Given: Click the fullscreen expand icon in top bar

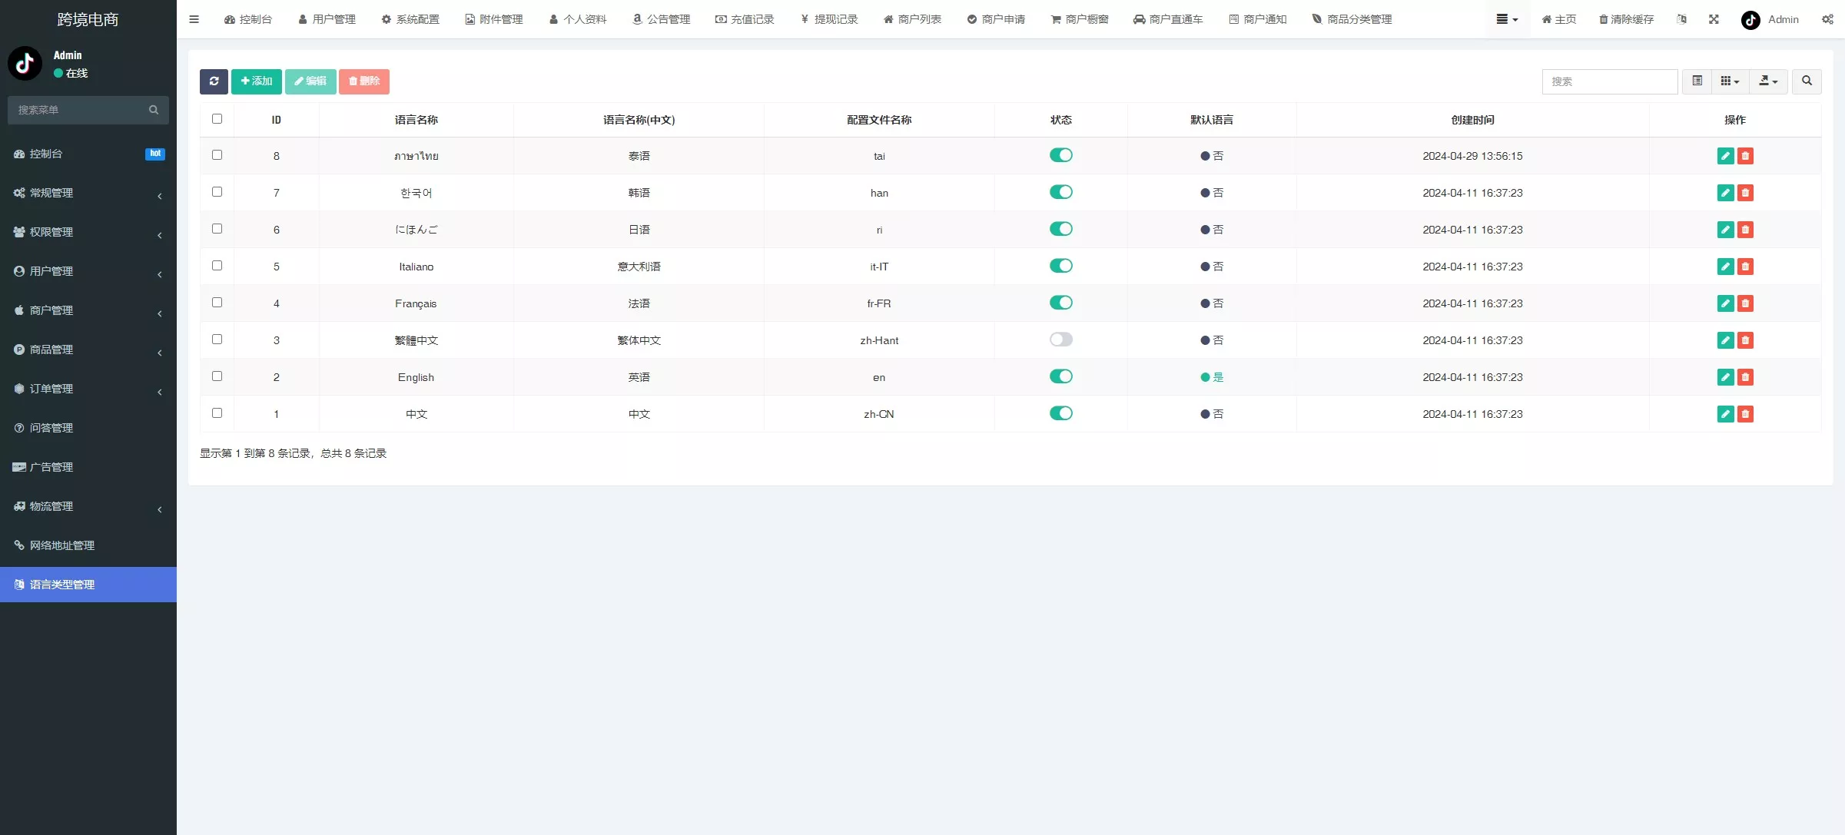Looking at the screenshot, I should [x=1714, y=19].
